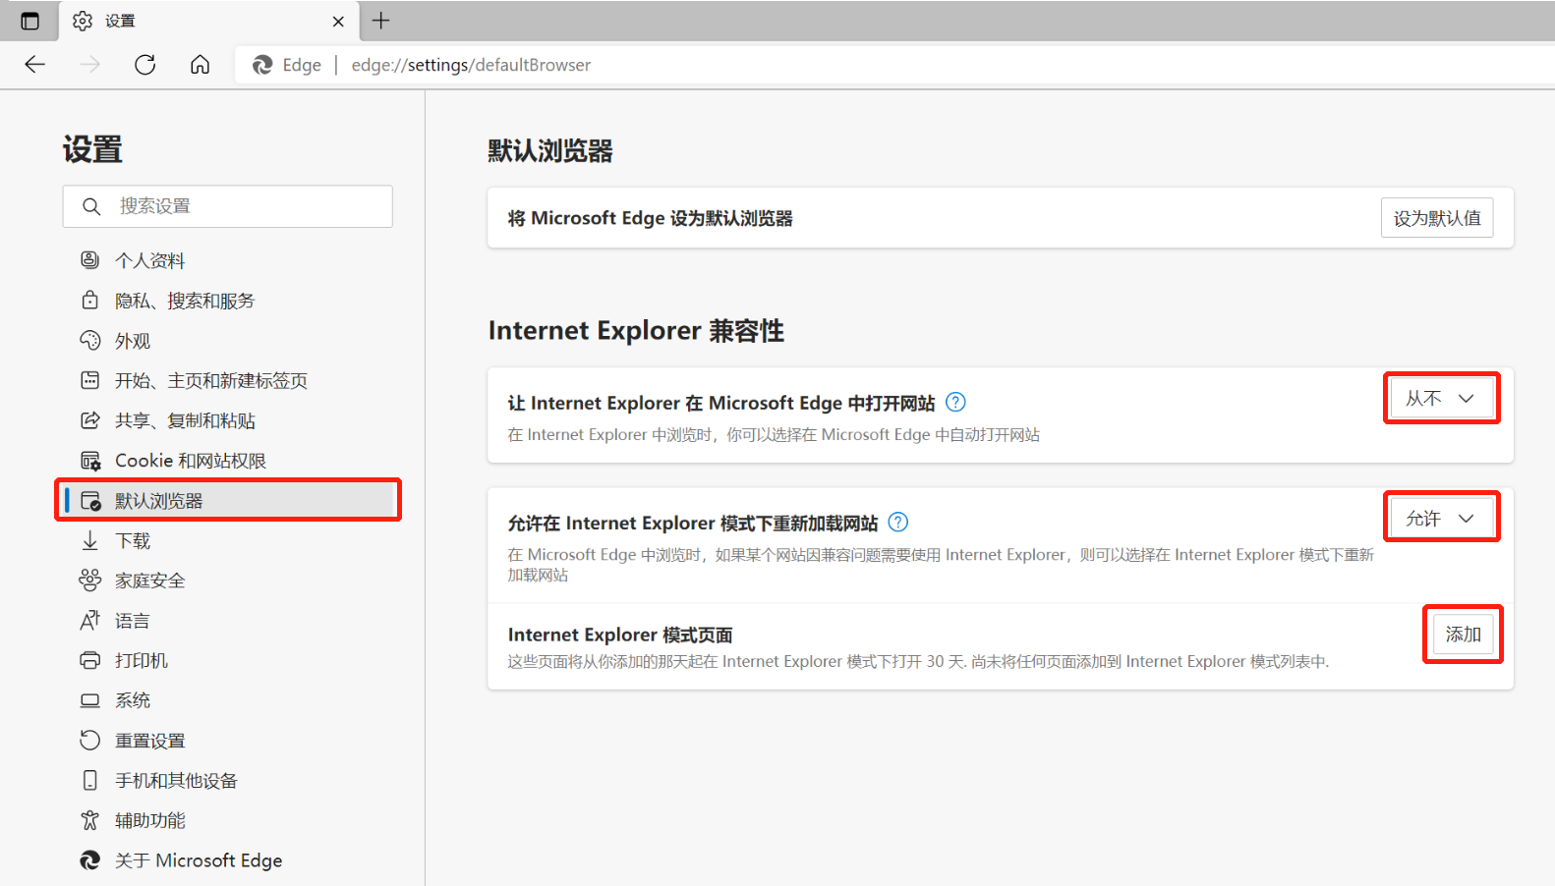Select 关于 Microsoft Edge in sidebar
This screenshot has height=886, width=1555.
point(198,860)
